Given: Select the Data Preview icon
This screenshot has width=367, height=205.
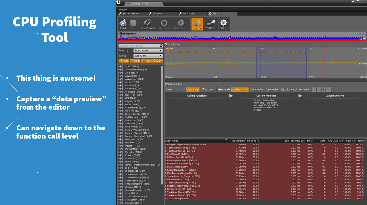Looking at the screenshot, I should pos(147,24).
